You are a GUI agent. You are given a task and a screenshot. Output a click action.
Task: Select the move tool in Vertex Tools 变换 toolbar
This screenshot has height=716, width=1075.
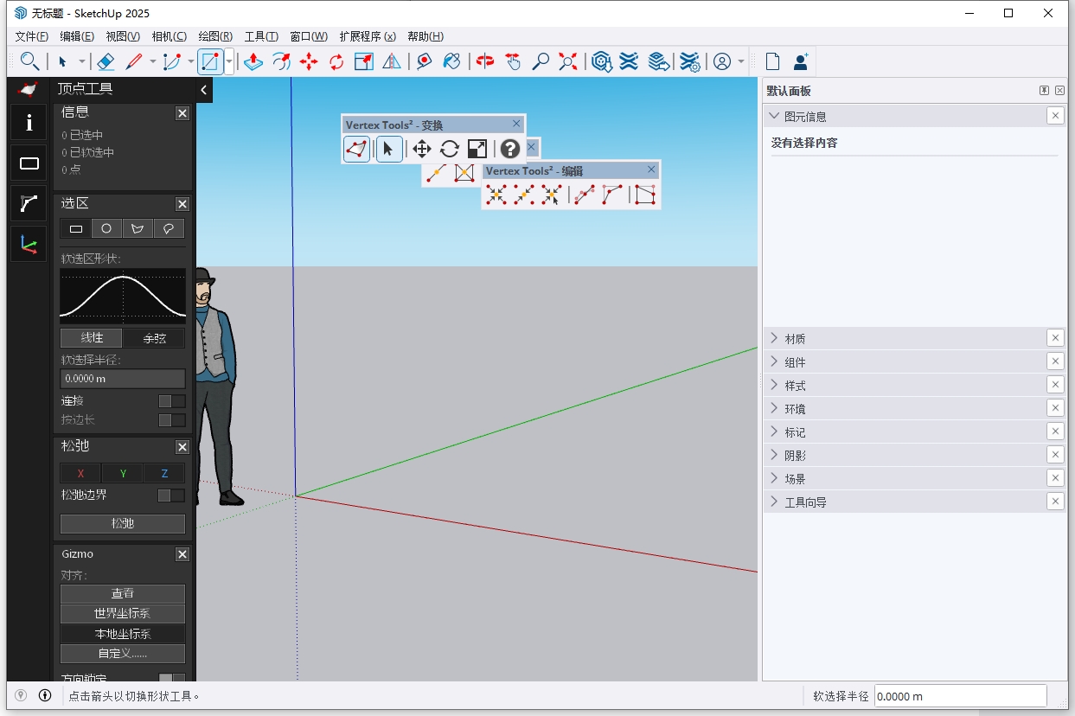click(x=421, y=148)
